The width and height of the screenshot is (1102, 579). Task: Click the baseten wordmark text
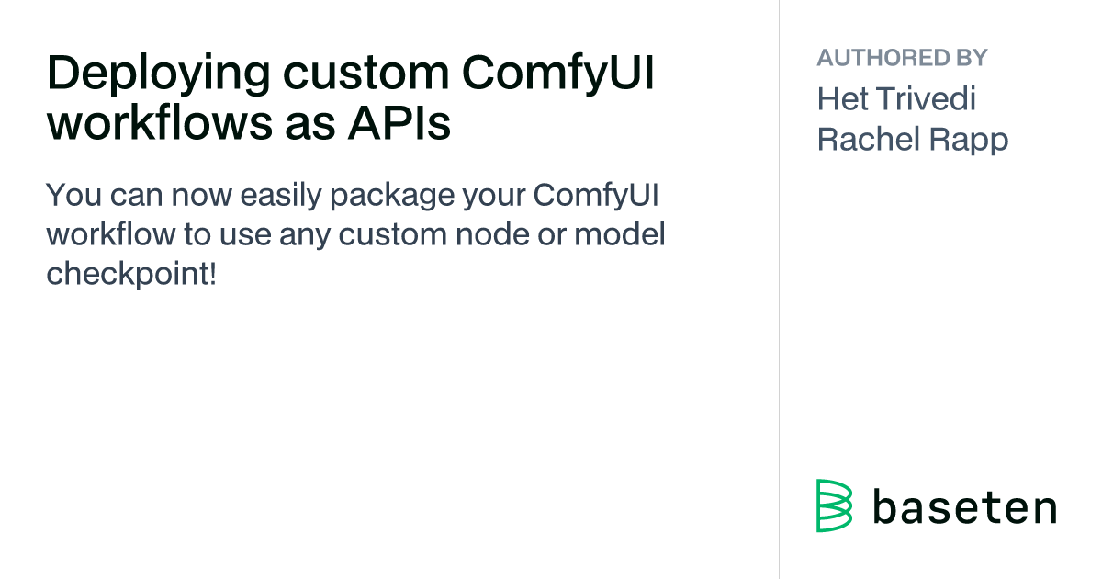(964, 506)
